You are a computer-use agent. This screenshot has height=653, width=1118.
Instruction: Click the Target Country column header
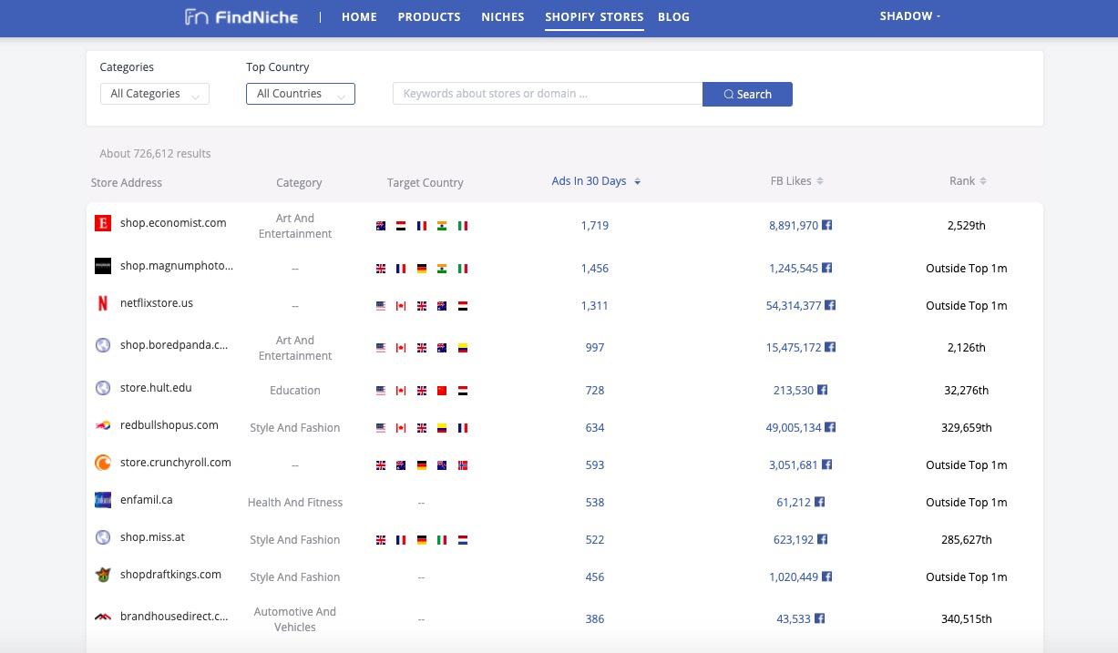click(426, 183)
